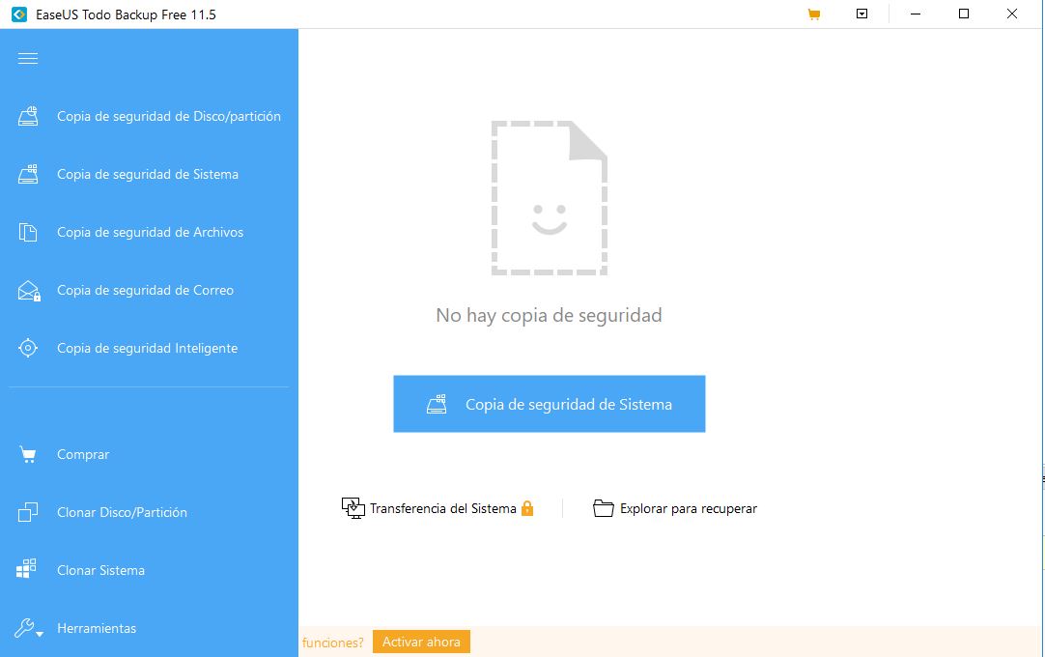Click the Disco/partición backup disk icon
Image resolution: width=1045 pixels, height=657 pixels.
(28, 117)
